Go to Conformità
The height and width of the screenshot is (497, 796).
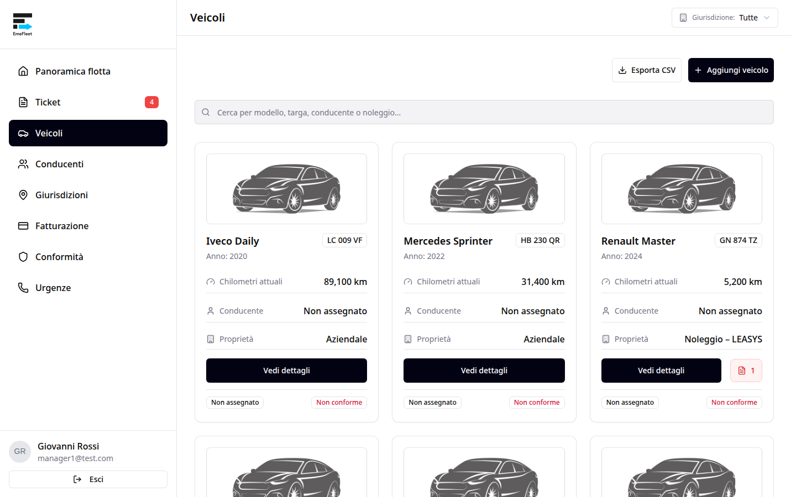[x=88, y=257]
